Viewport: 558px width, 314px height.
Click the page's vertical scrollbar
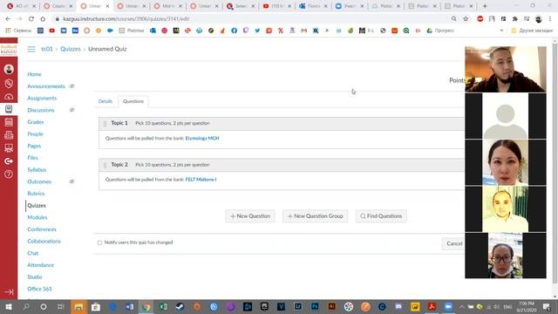[555, 164]
